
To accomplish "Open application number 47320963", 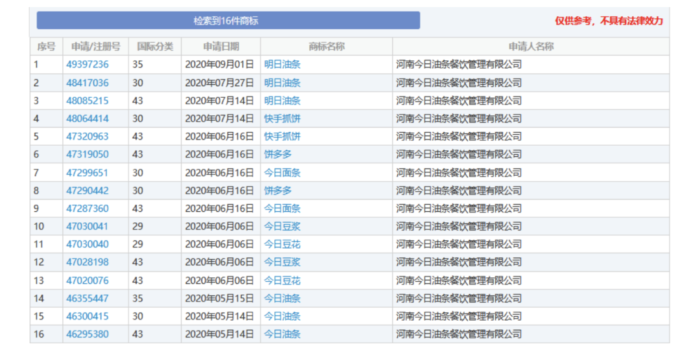I will click(87, 137).
